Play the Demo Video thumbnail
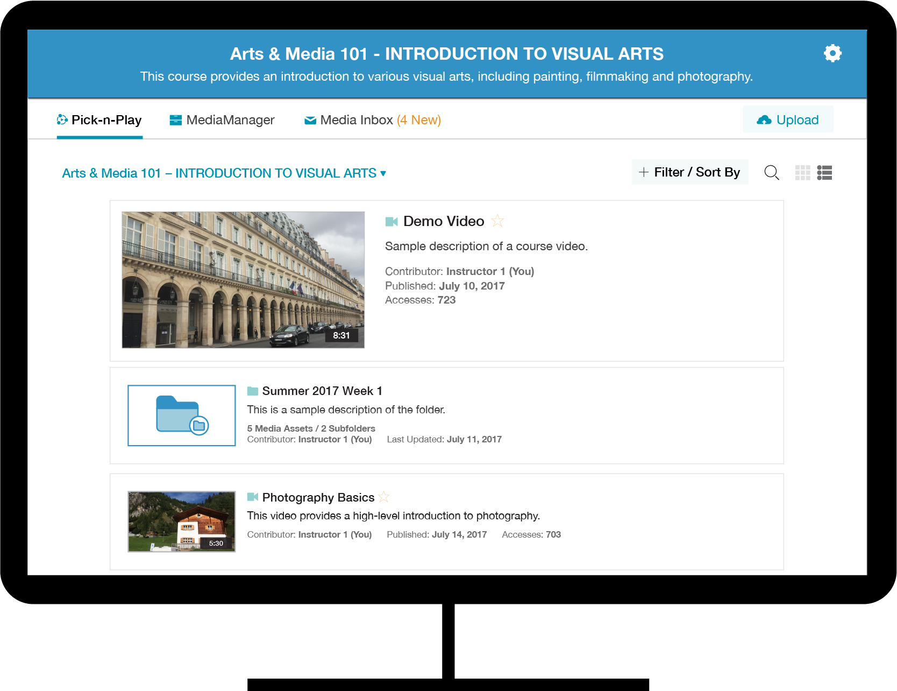 [x=243, y=280]
